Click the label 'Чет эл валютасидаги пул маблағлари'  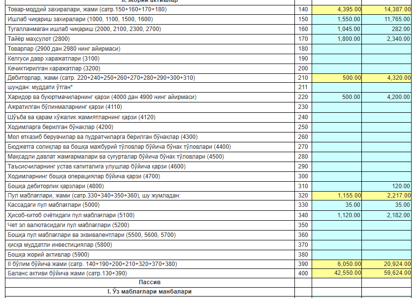(x=59, y=225)
